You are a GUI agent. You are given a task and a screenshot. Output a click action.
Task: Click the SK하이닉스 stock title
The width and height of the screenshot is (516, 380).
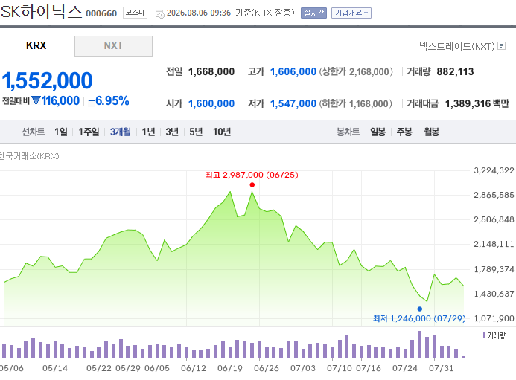coord(41,12)
